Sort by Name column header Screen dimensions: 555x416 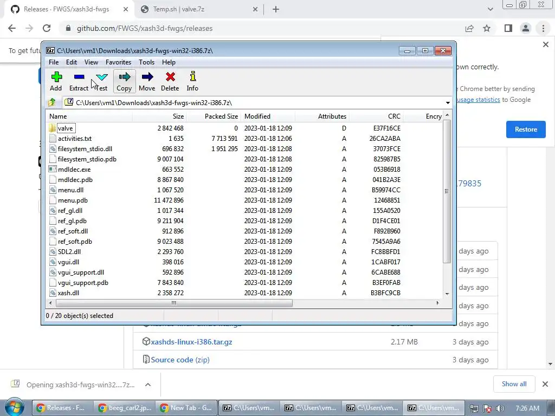click(89, 116)
